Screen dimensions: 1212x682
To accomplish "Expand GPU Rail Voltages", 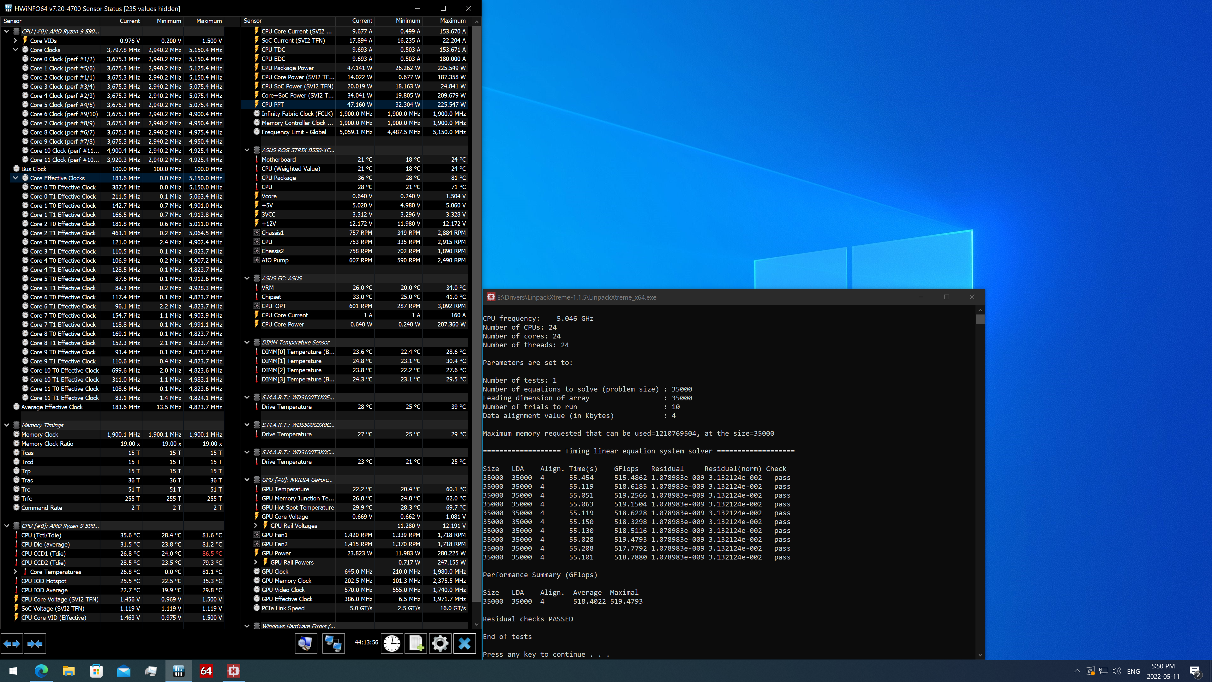I will pos(256,526).
